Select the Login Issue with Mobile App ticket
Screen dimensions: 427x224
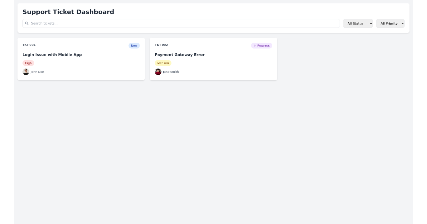coord(52,54)
